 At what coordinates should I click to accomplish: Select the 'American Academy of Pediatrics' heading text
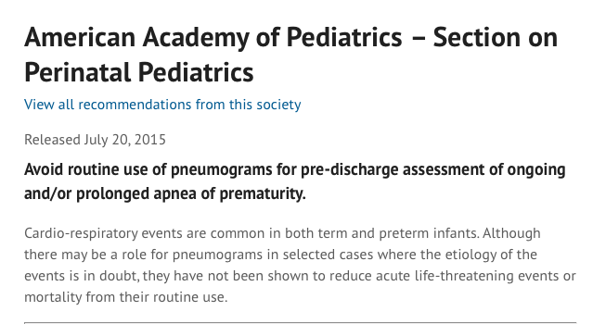point(213,37)
